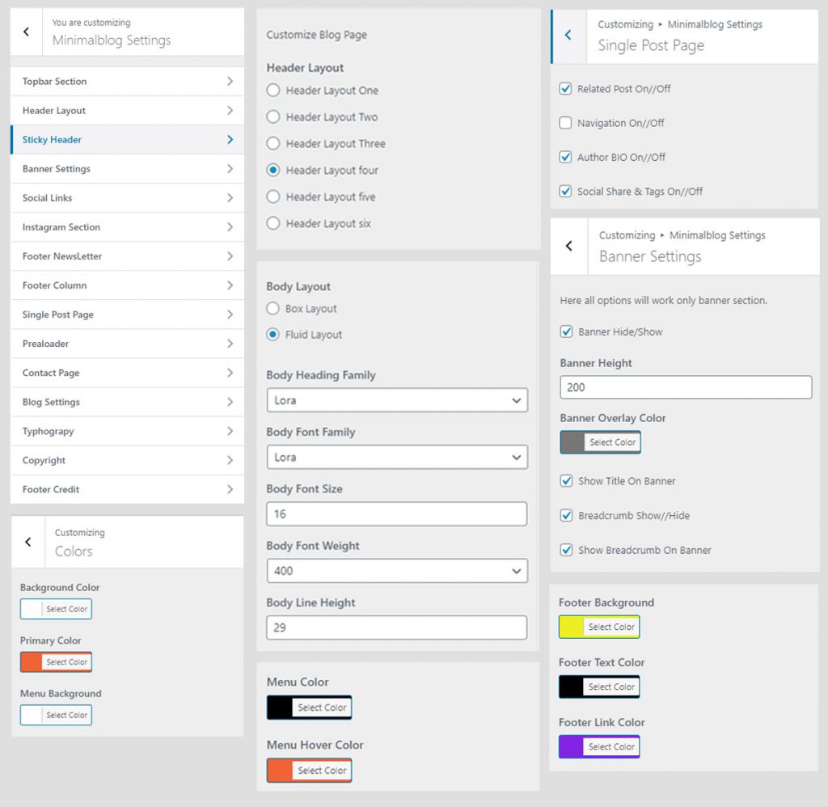Click orange Primary Color swatch
Image resolution: width=828 pixels, height=807 pixels.
tap(32, 661)
